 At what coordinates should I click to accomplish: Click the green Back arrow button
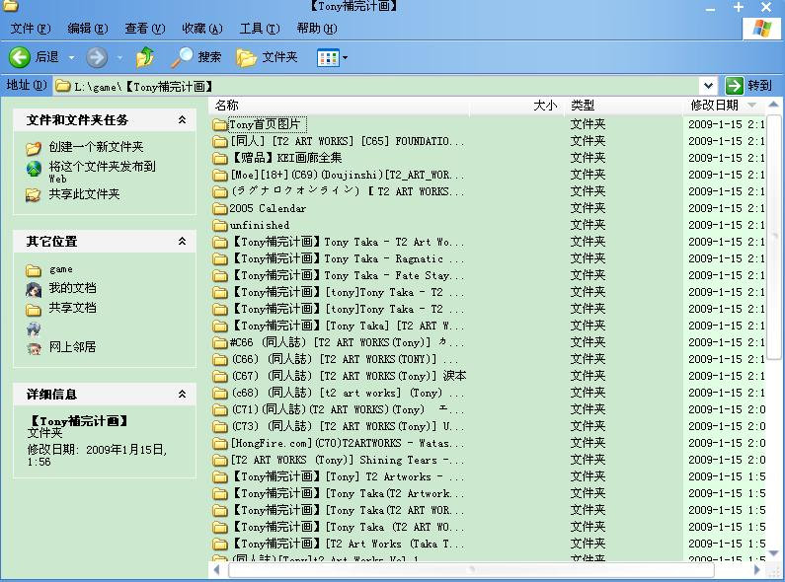tap(20, 57)
